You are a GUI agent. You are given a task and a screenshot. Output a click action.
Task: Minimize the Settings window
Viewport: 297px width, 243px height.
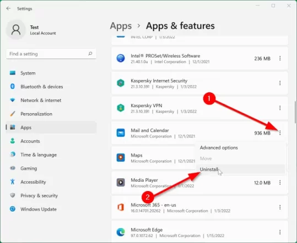pyautogui.click(x=258, y=6)
